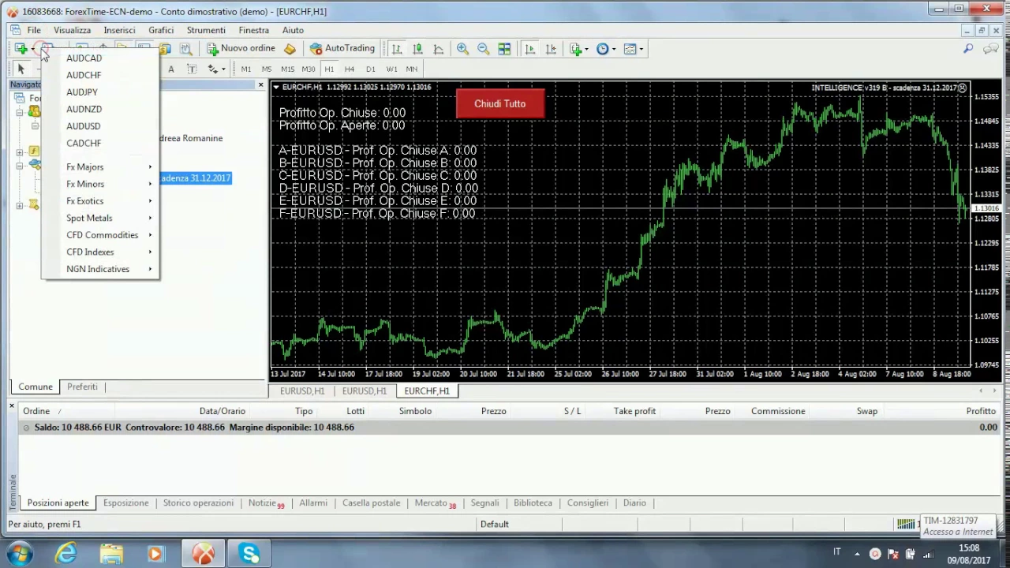Click the new chart icon
This screenshot has height=568, width=1010.
(21, 49)
